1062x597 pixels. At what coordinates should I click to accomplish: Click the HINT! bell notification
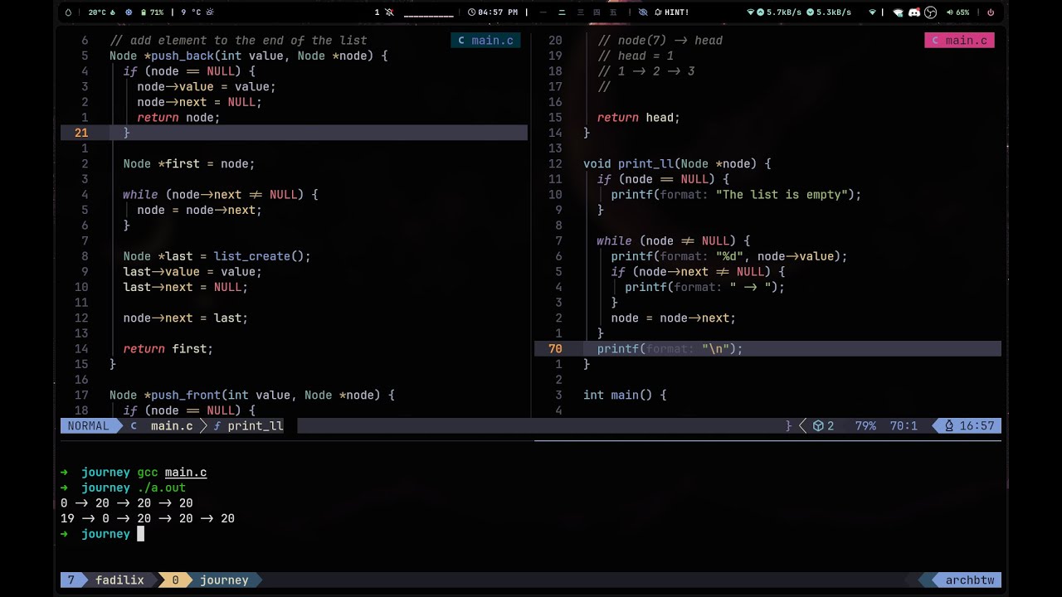tap(671, 12)
